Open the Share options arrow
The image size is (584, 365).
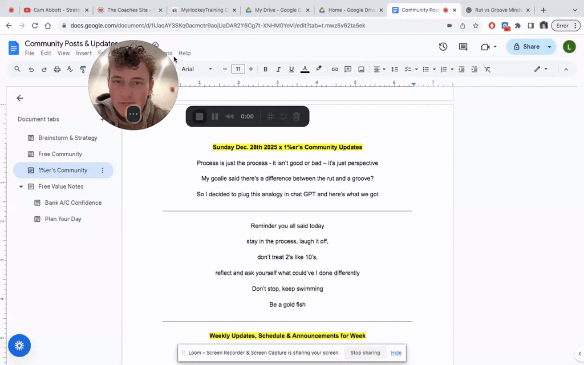[550, 47]
